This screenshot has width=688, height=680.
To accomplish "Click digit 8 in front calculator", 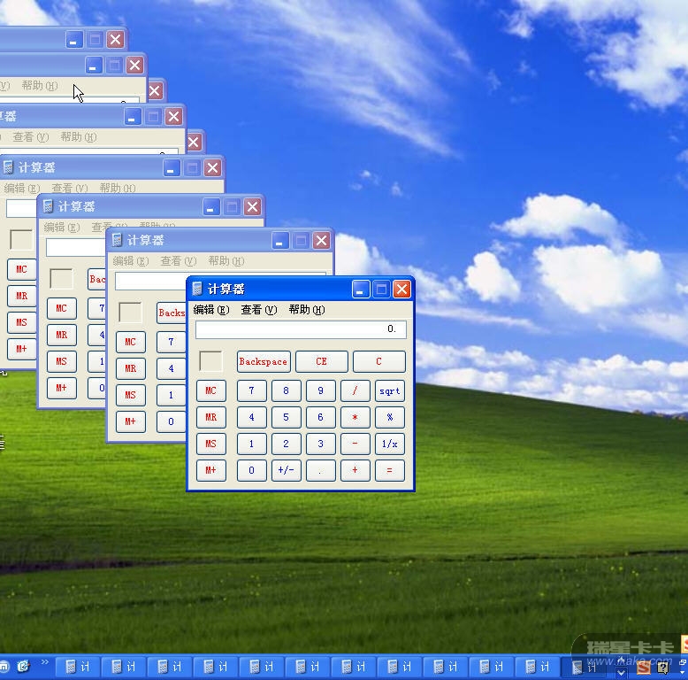I will tap(287, 390).
